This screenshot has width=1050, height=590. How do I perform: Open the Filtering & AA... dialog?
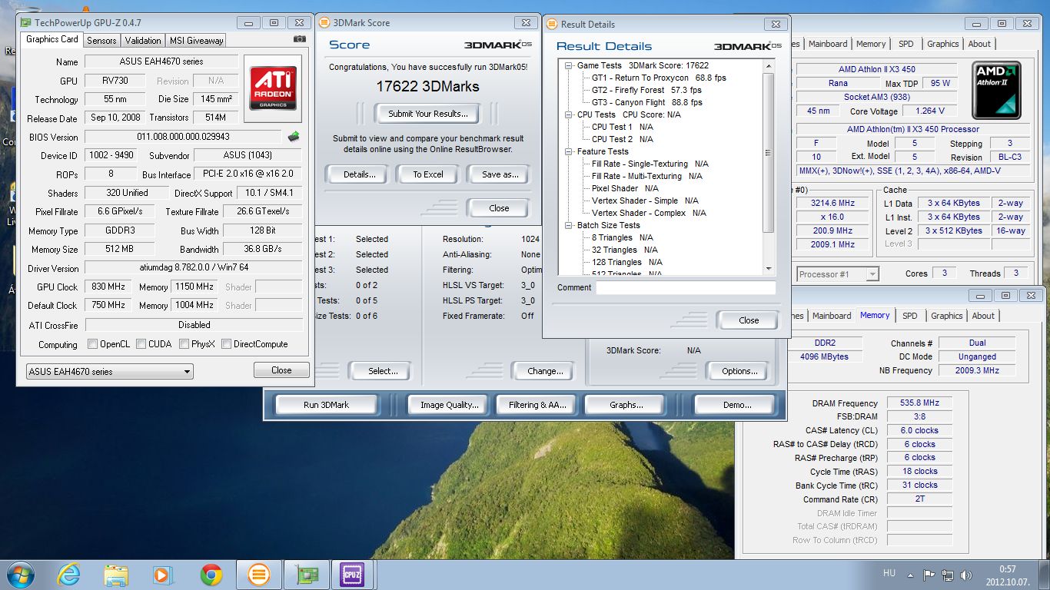537,405
